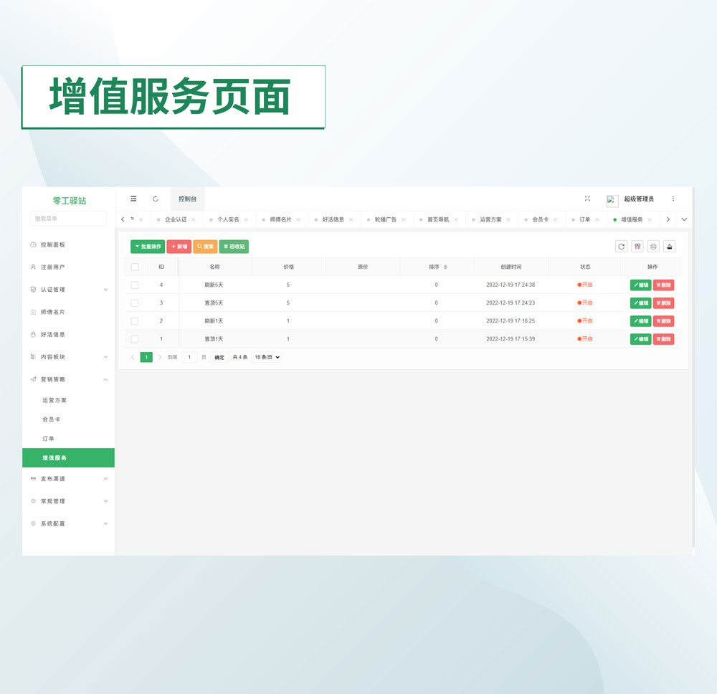Check the row checkbox for 刷新5天
Viewport: 717px width, 694px height.
[x=135, y=285]
